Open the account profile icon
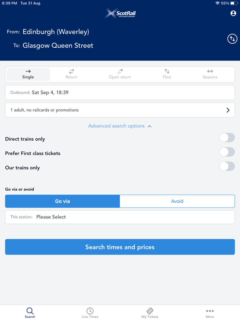Image resolution: width=240 pixels, height=320 pixels. click(233, 13)
